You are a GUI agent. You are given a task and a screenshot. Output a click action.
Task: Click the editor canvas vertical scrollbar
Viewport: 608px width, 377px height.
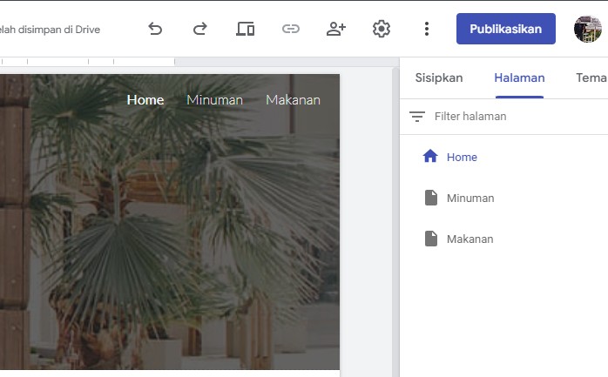[x=395, y=222]
